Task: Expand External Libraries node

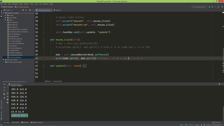Action: pos(3,60)
